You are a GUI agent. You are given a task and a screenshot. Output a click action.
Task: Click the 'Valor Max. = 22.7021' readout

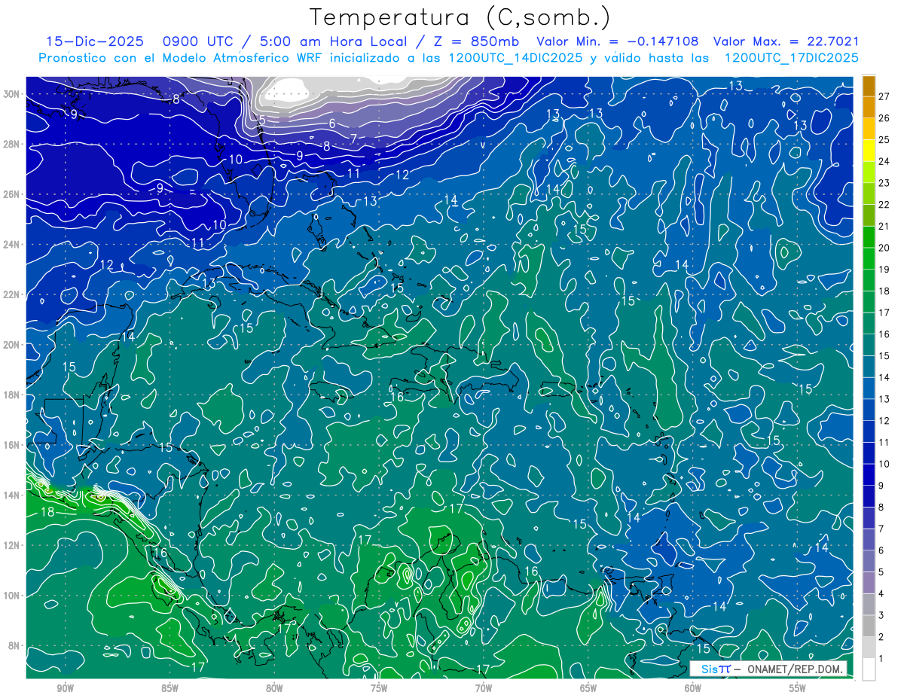point(786,41)
